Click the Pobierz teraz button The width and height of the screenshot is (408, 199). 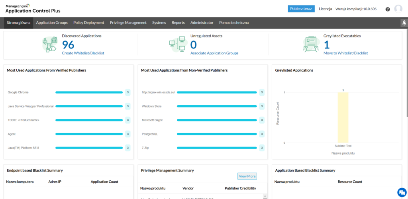(301, 9)
